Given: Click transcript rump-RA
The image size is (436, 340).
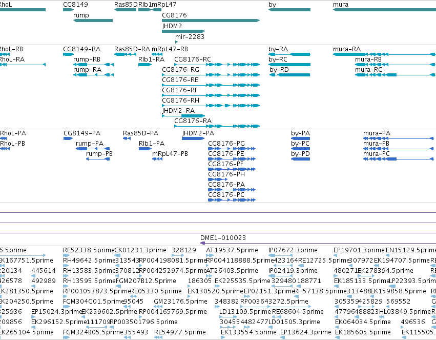Looking at the screenshot, I should coord(93,75).
